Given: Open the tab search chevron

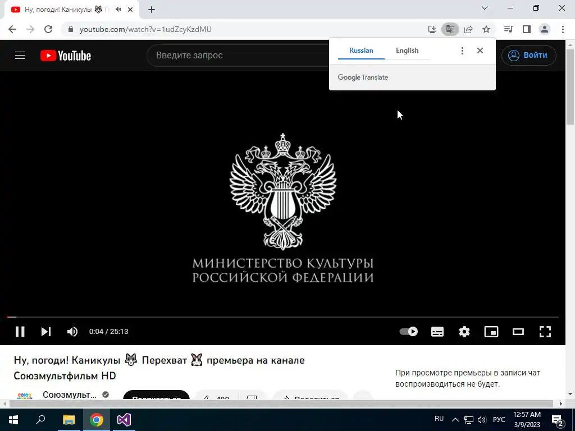Looking at the screenshot, I should [485, 8].
